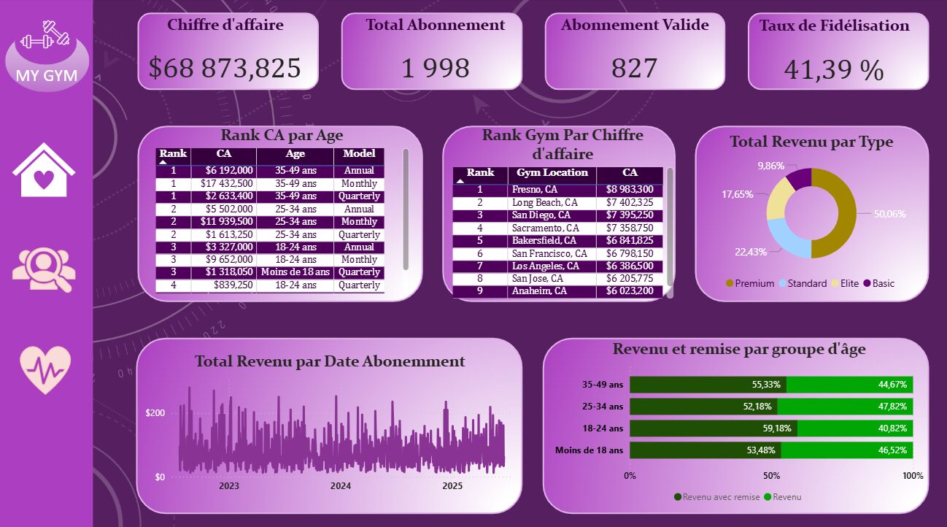Click the Taux de Fidélisation 41,39 % card

click(x=838, y=51)
